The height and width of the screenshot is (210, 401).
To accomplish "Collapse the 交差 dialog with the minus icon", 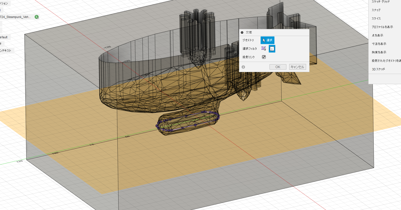I will (242, 32).
